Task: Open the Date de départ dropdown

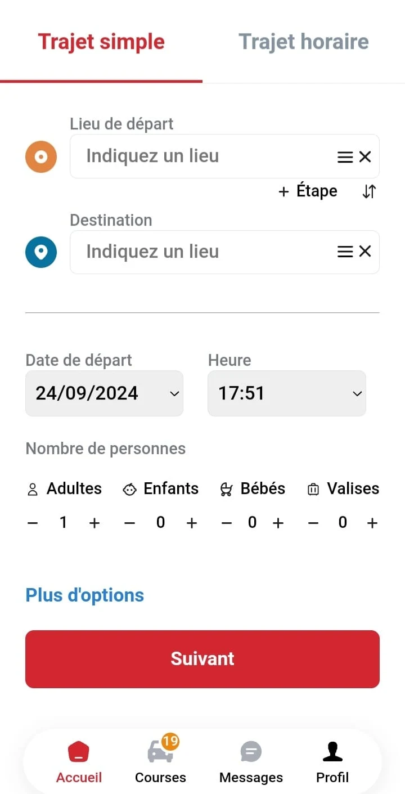Action: (x=104, y=393)
